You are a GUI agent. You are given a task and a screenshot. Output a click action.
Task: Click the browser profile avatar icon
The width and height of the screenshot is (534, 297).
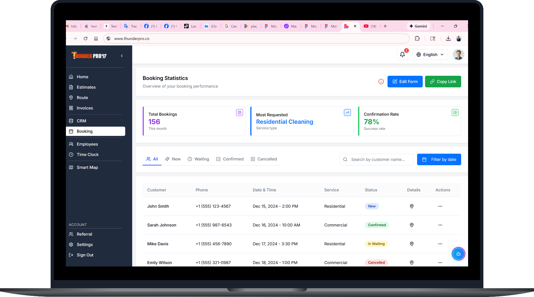(x=459, y=39)
